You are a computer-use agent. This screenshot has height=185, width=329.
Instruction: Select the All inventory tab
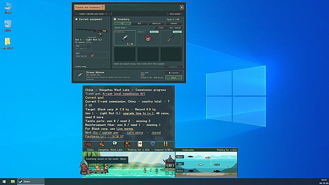pyautogui.click(x=122, y=23)
